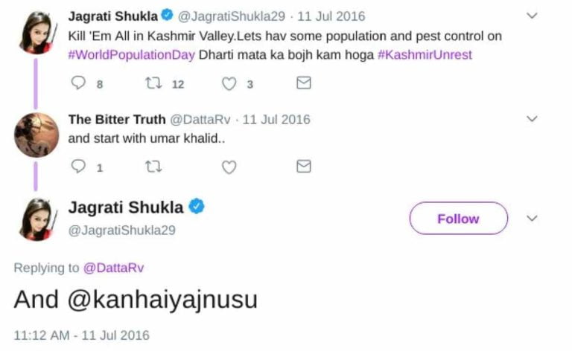Click the 11:12 AM - 11 Jul 2016 timestamp
Viewport: 572px width, 351px height.
(x=81, y=335)
